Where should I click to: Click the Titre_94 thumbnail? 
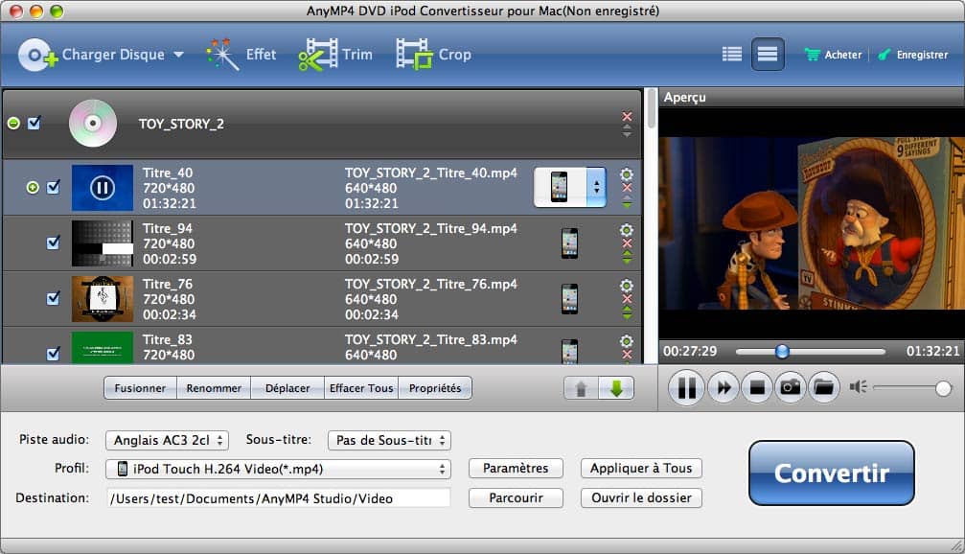pyautogui.click(x=103, y=243)
